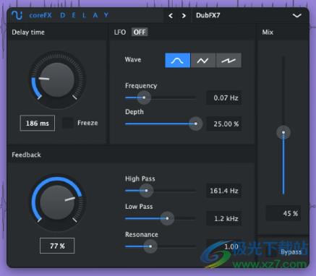The width and height of the screenshot is (316, 276).
Task: Click the 1.00 resonance value
Action: 224,246
